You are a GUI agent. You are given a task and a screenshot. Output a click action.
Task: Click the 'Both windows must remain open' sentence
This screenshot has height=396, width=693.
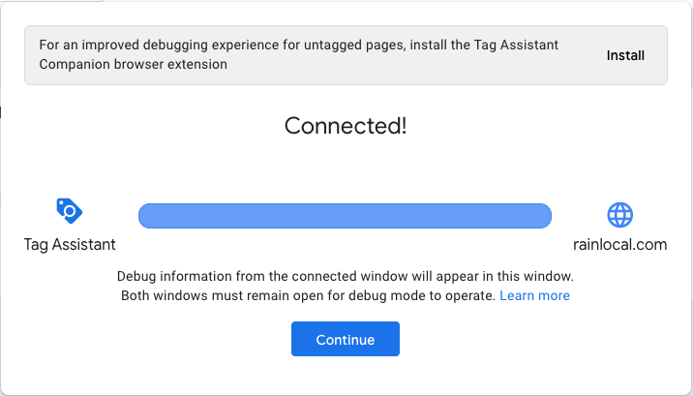coord(308,295)
